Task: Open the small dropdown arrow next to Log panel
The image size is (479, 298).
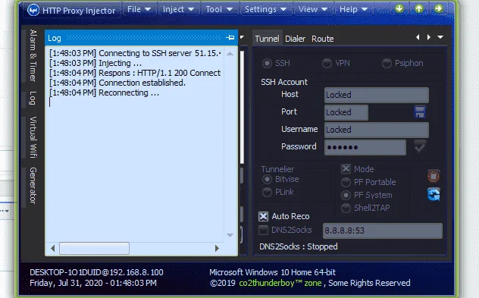Action: click(242, 37)
